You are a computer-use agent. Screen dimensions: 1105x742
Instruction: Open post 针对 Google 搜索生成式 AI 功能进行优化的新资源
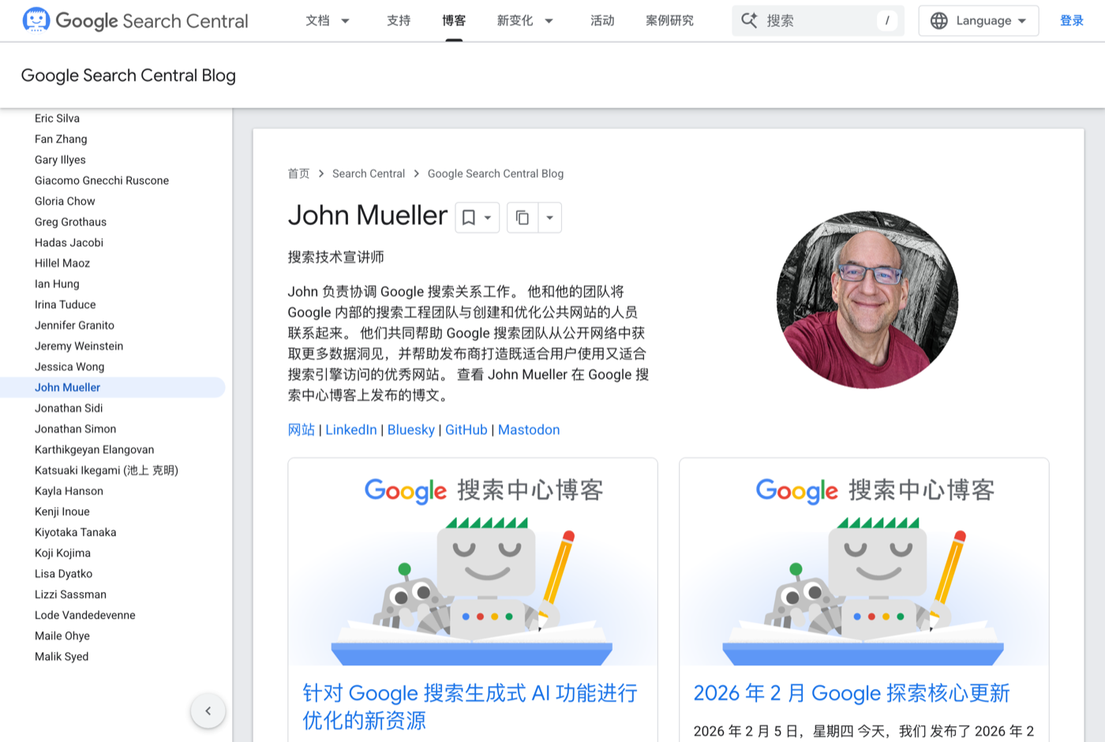click(470, 706)
